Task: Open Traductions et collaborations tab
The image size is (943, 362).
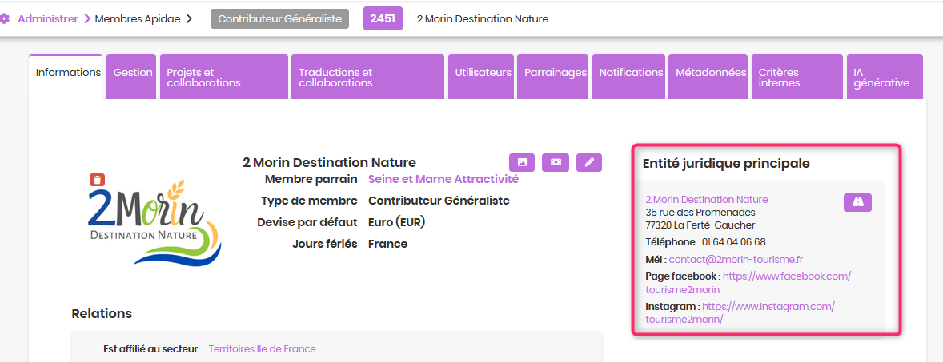Action: click(x=368, y=77)
